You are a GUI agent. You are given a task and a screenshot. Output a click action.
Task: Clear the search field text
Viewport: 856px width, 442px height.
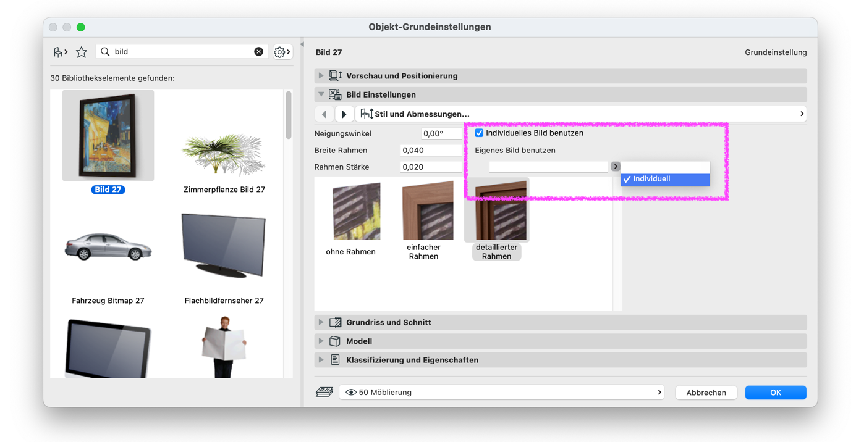258,52
